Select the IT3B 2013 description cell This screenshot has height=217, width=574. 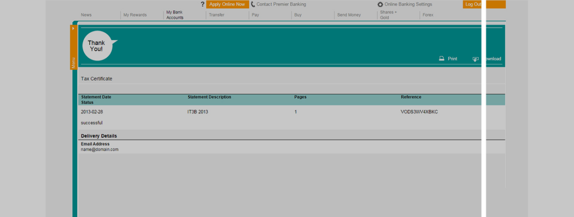point(198,112)
